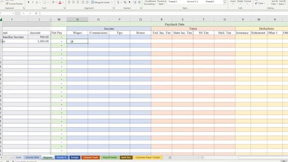Select the Fed. Inc. Tax header cell
Image resolution: width=288 pixels, height=162 pixels.
[162, 33]
